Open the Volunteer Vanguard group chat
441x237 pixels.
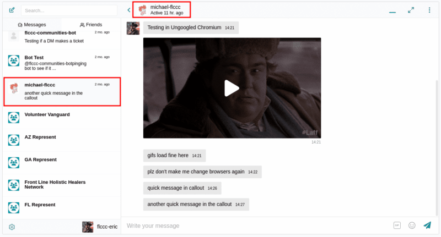pyautogui.click(x=62, y=118)
